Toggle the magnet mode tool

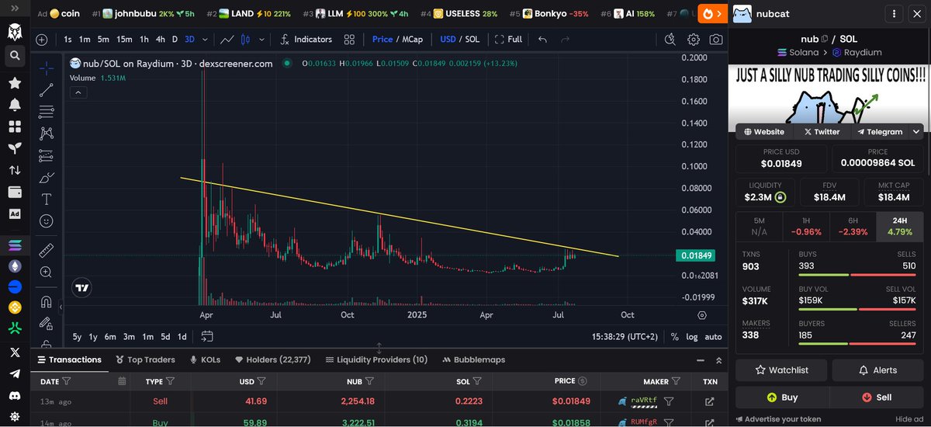coord(47,302)
